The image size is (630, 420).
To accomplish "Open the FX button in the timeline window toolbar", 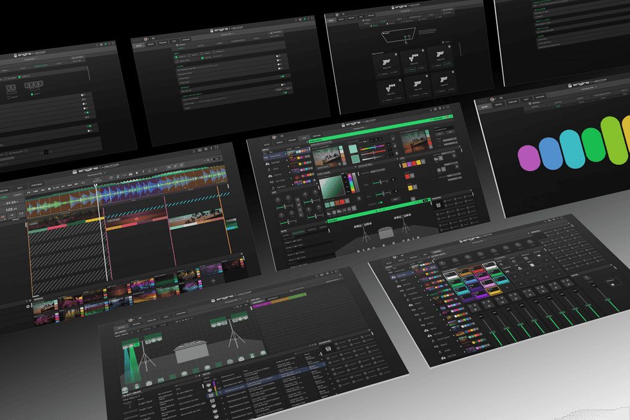I will click(169, 167).
